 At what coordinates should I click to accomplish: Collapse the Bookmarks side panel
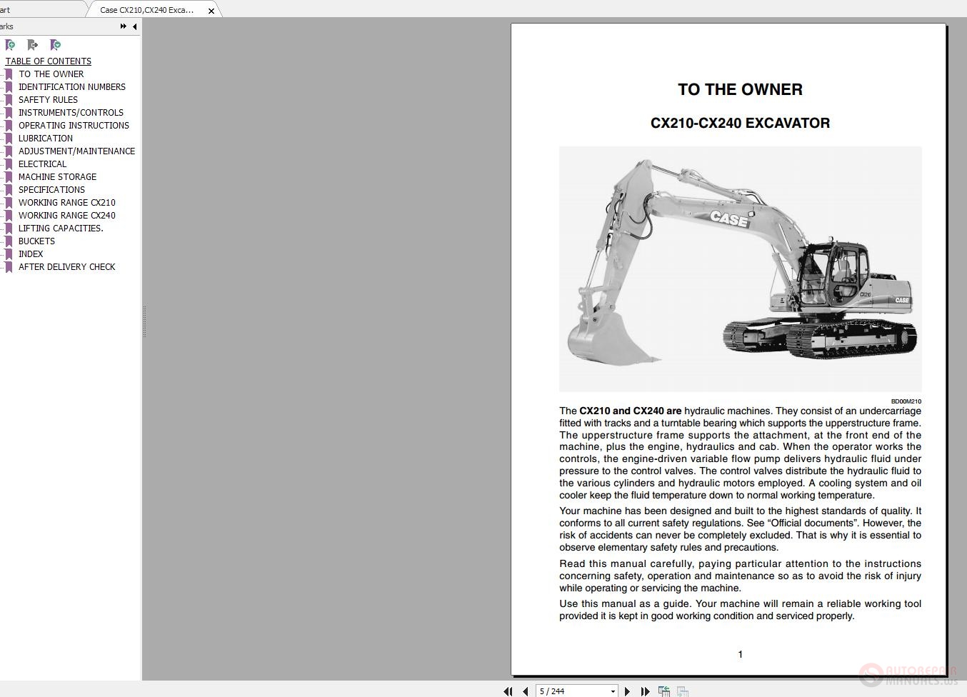134,26
